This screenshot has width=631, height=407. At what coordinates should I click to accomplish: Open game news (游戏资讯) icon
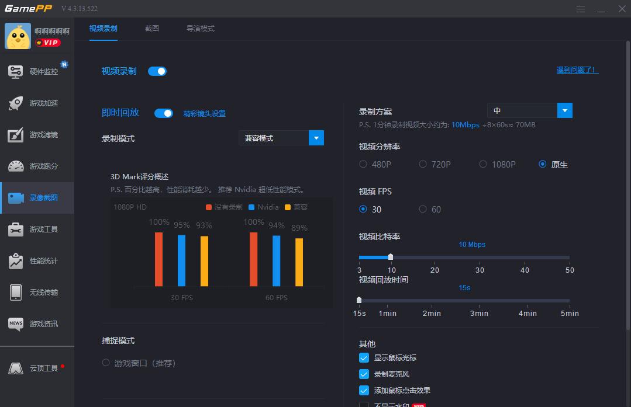(x=16, y=324)
